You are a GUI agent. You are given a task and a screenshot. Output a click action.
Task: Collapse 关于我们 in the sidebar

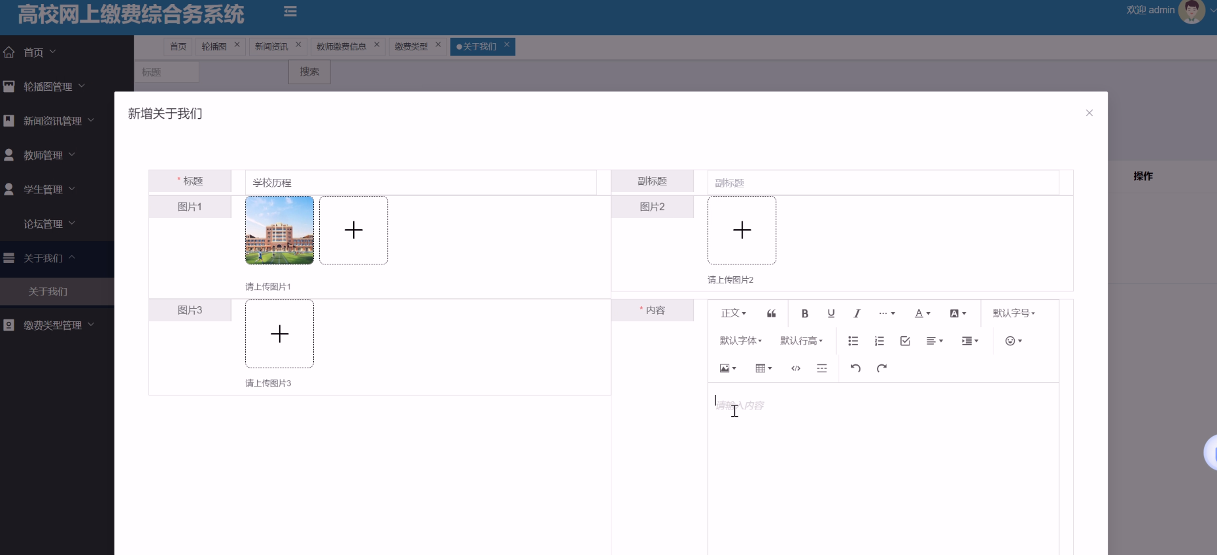pyautogui.click(x=57, y=258)
